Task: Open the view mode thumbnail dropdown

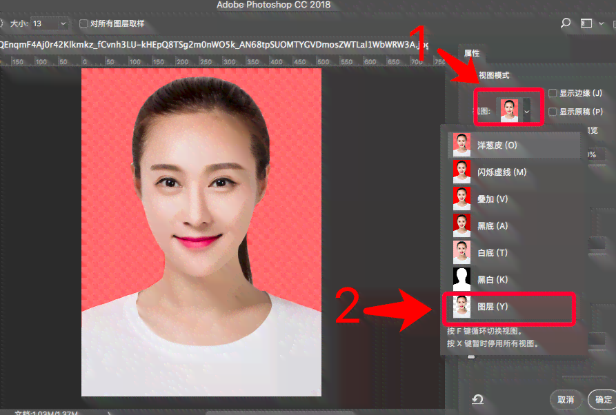Action: point(527,112)
